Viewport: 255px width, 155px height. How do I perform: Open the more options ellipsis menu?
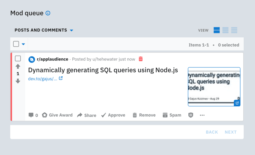pos(202,115)
